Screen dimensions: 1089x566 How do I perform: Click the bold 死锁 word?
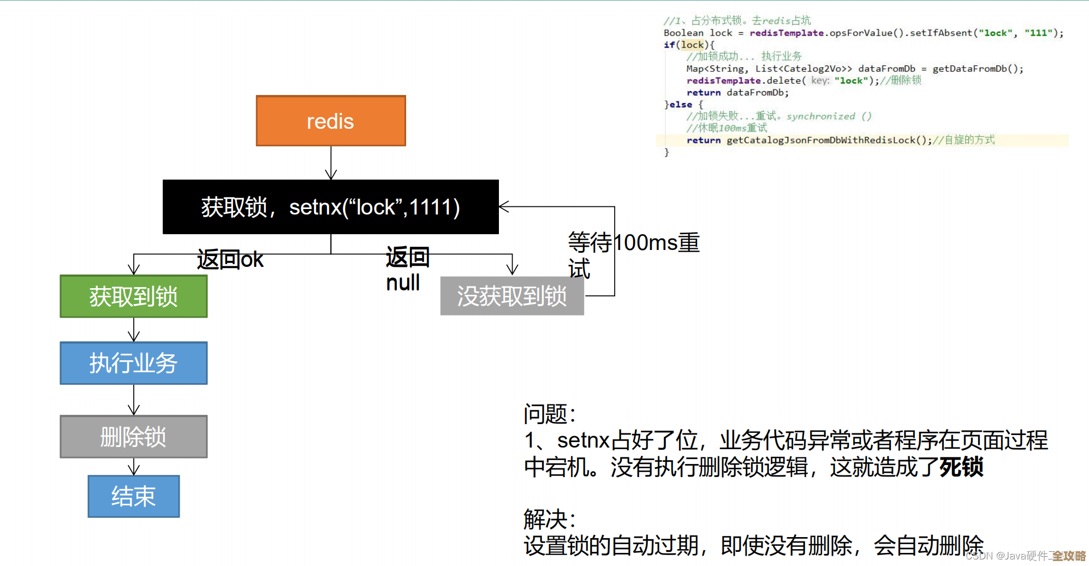coord(961,467)
